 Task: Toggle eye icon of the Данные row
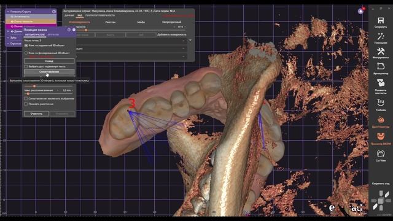[12, 31]
